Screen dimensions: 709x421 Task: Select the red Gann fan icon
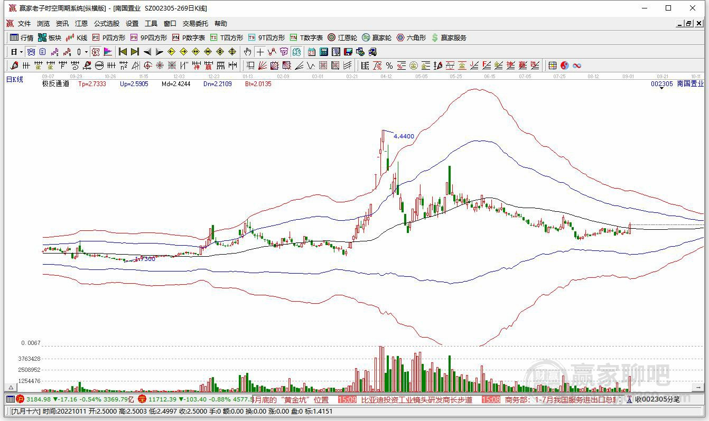[262, 66]
